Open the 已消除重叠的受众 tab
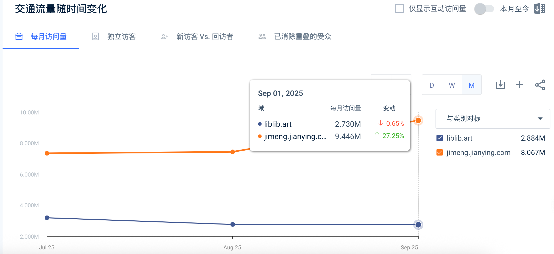 (x=303, y=37)
